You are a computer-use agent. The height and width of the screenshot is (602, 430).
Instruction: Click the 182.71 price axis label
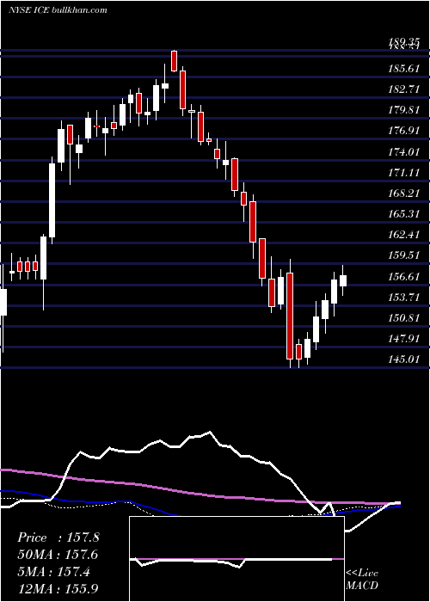click(x=404, y=89)
